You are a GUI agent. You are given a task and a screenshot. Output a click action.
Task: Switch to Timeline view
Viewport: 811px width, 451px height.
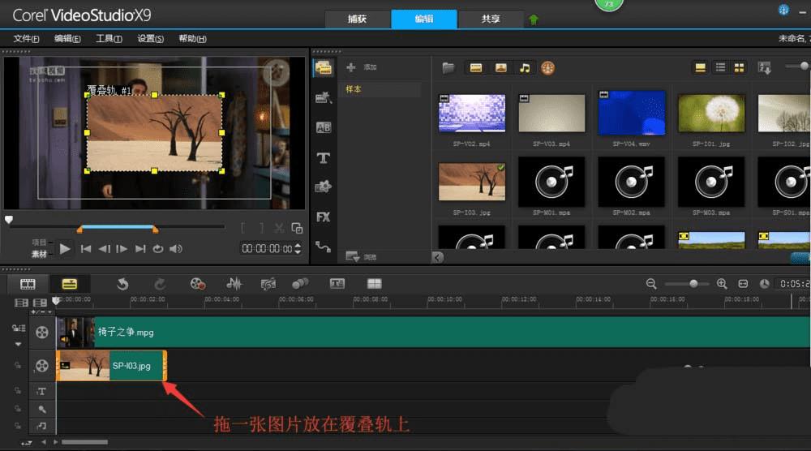(69, 283)
